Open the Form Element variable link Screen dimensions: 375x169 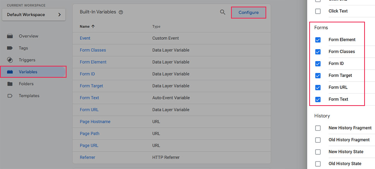pyautogui.click(x=93, y=62)
